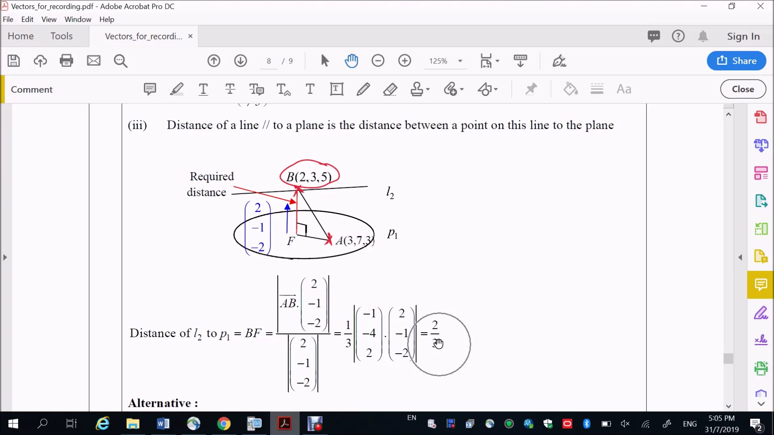Select the Add text box tool

click(337, 89)
